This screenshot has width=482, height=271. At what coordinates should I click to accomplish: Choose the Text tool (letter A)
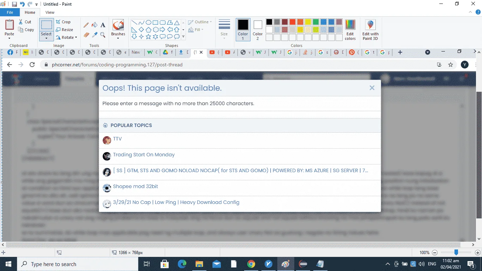coord(103,25)
